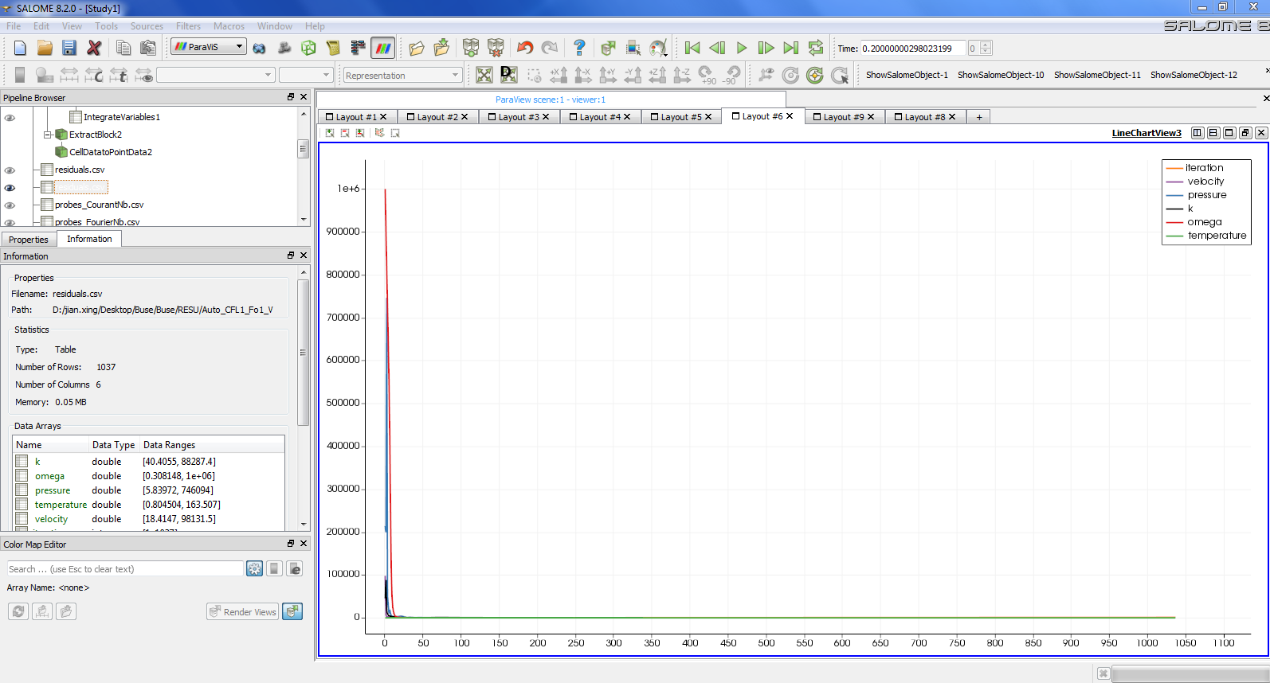Toggle visibility of IntegrateVariables1
The height and width of the screenshot is (683, 1270).
click(10, 118)
